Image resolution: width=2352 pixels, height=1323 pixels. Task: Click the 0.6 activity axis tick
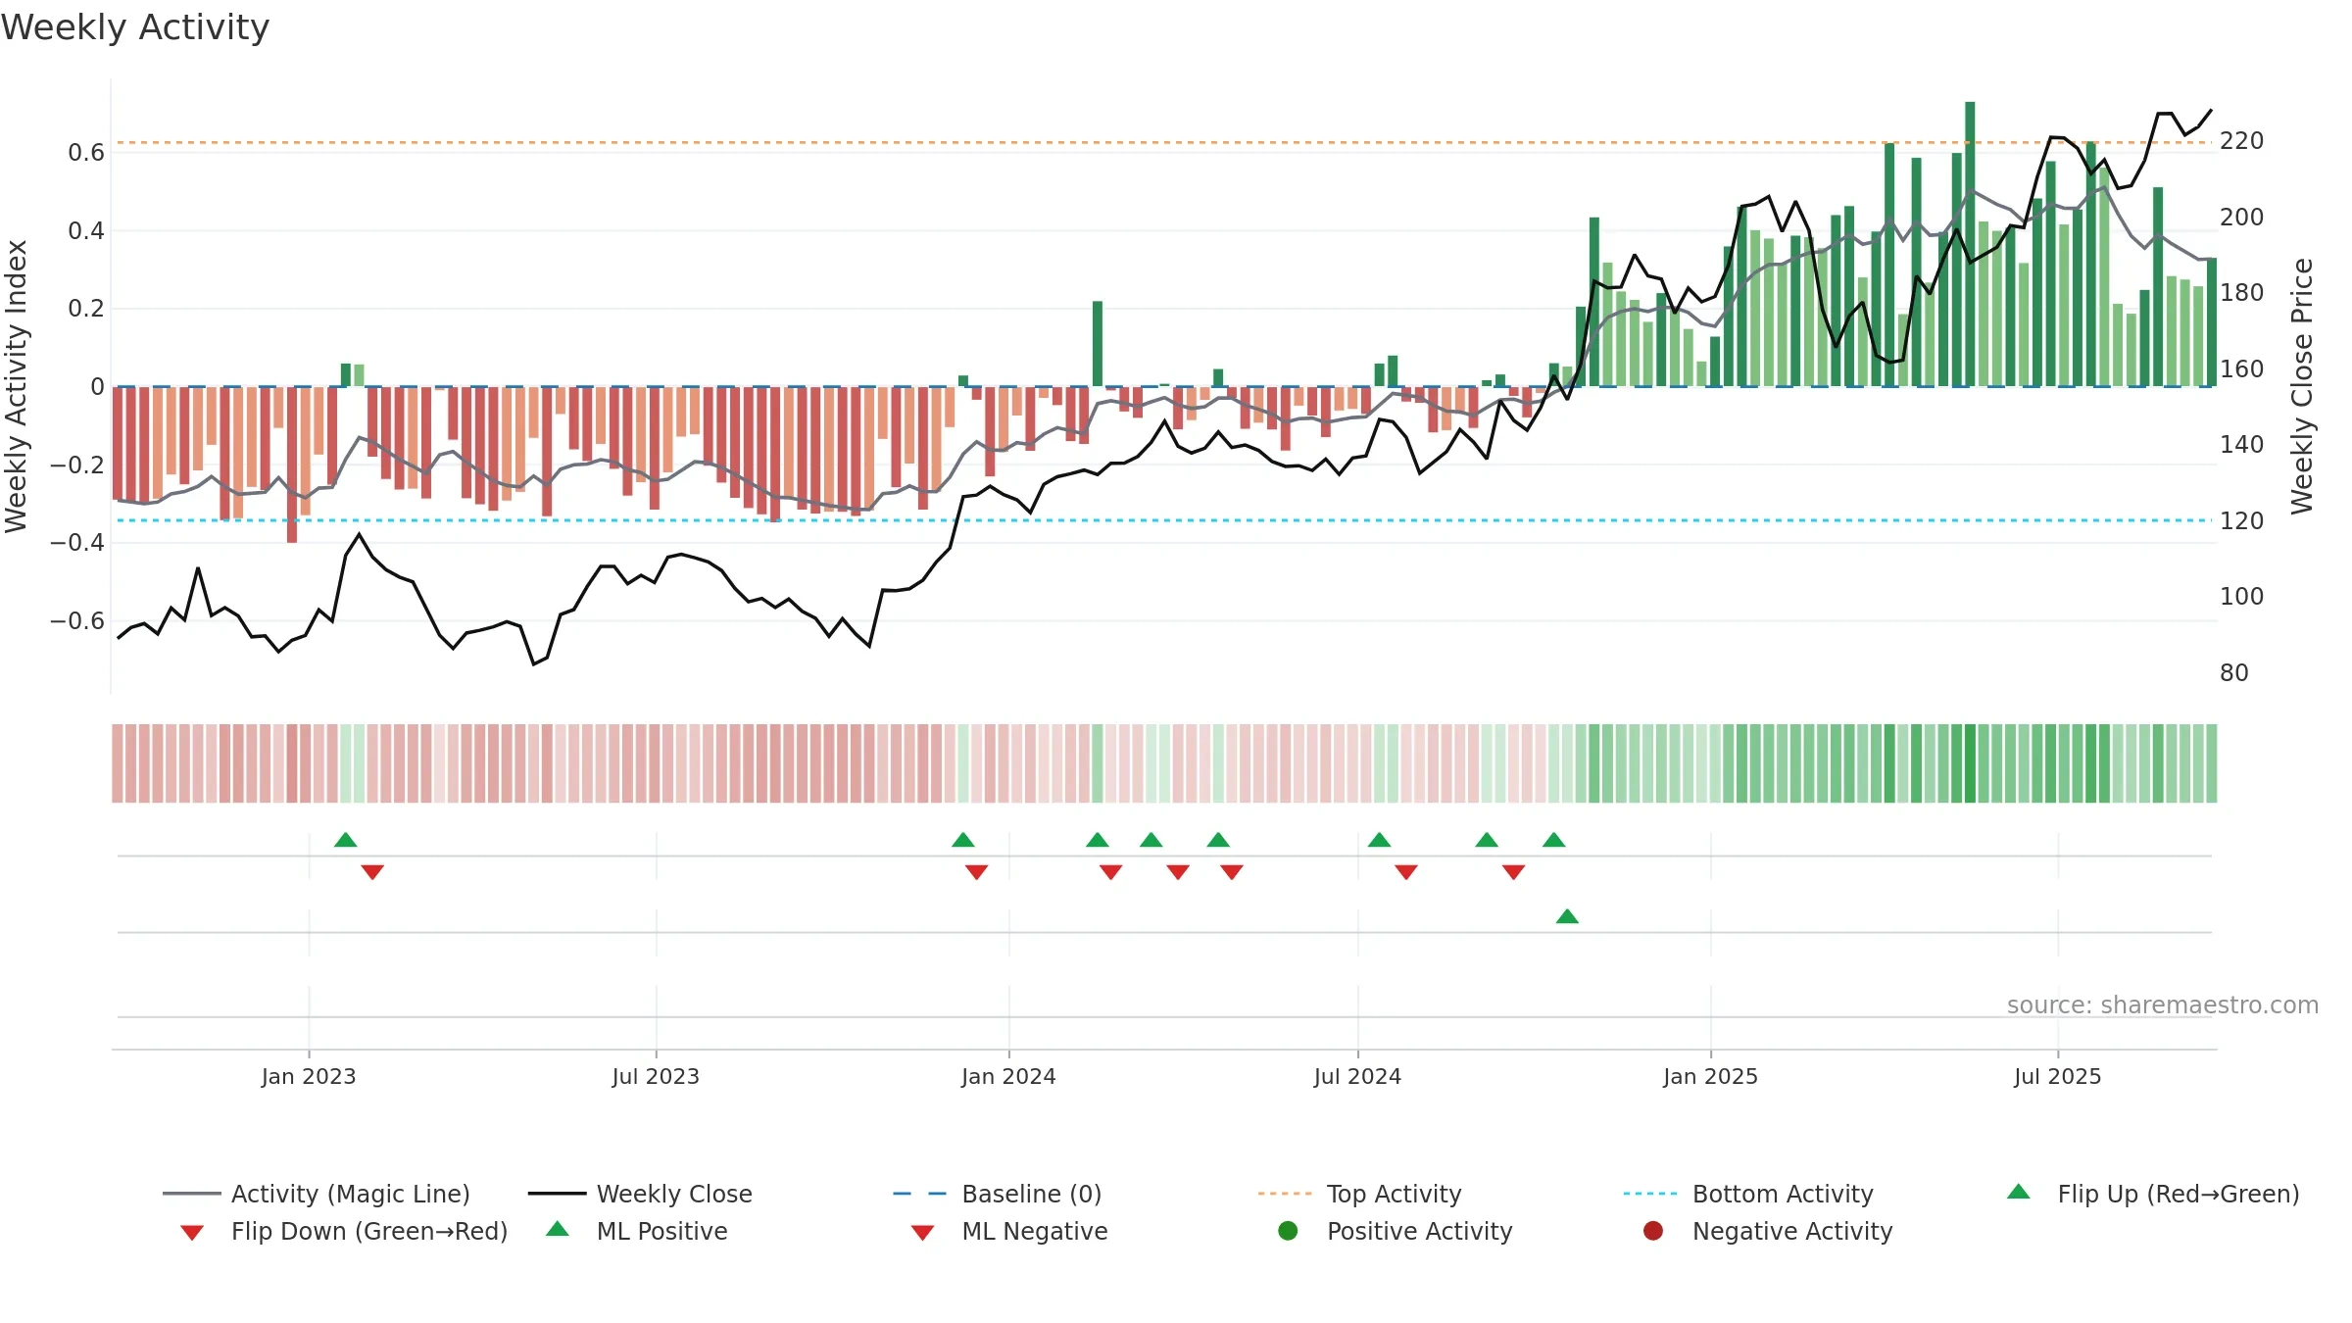86,153
